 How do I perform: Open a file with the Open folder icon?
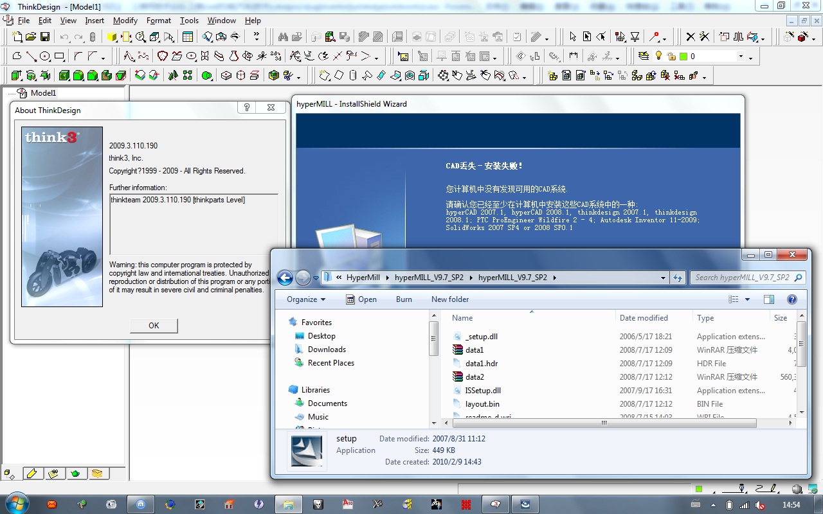[31, 37]
